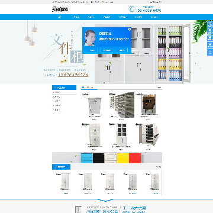This screenshot has width=213, height=213.
Task: Click the bottommost floating sidebar icon at right edge
Action: pos(210,52)
